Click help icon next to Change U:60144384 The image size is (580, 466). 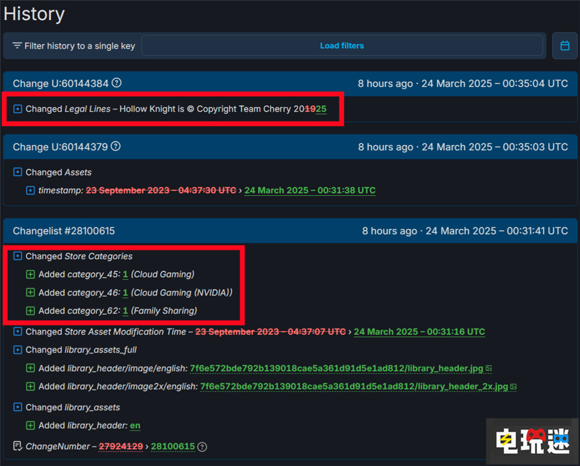(x=117, y=83)
